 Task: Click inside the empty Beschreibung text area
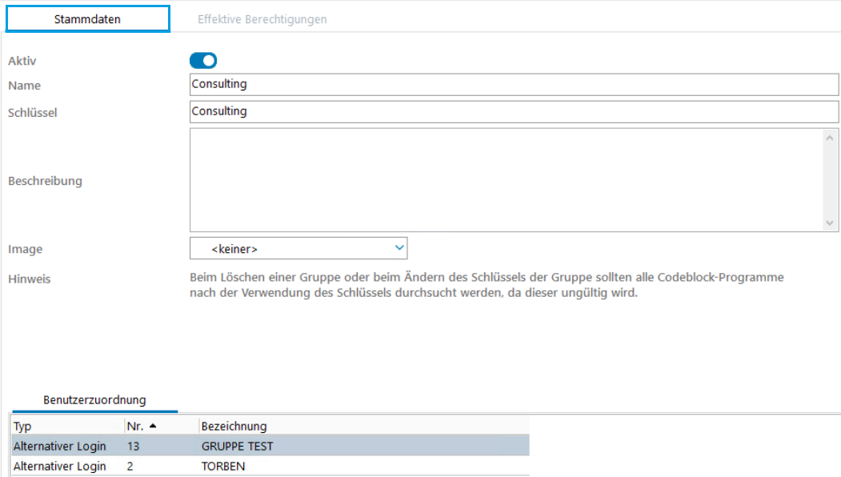point(503,180)
